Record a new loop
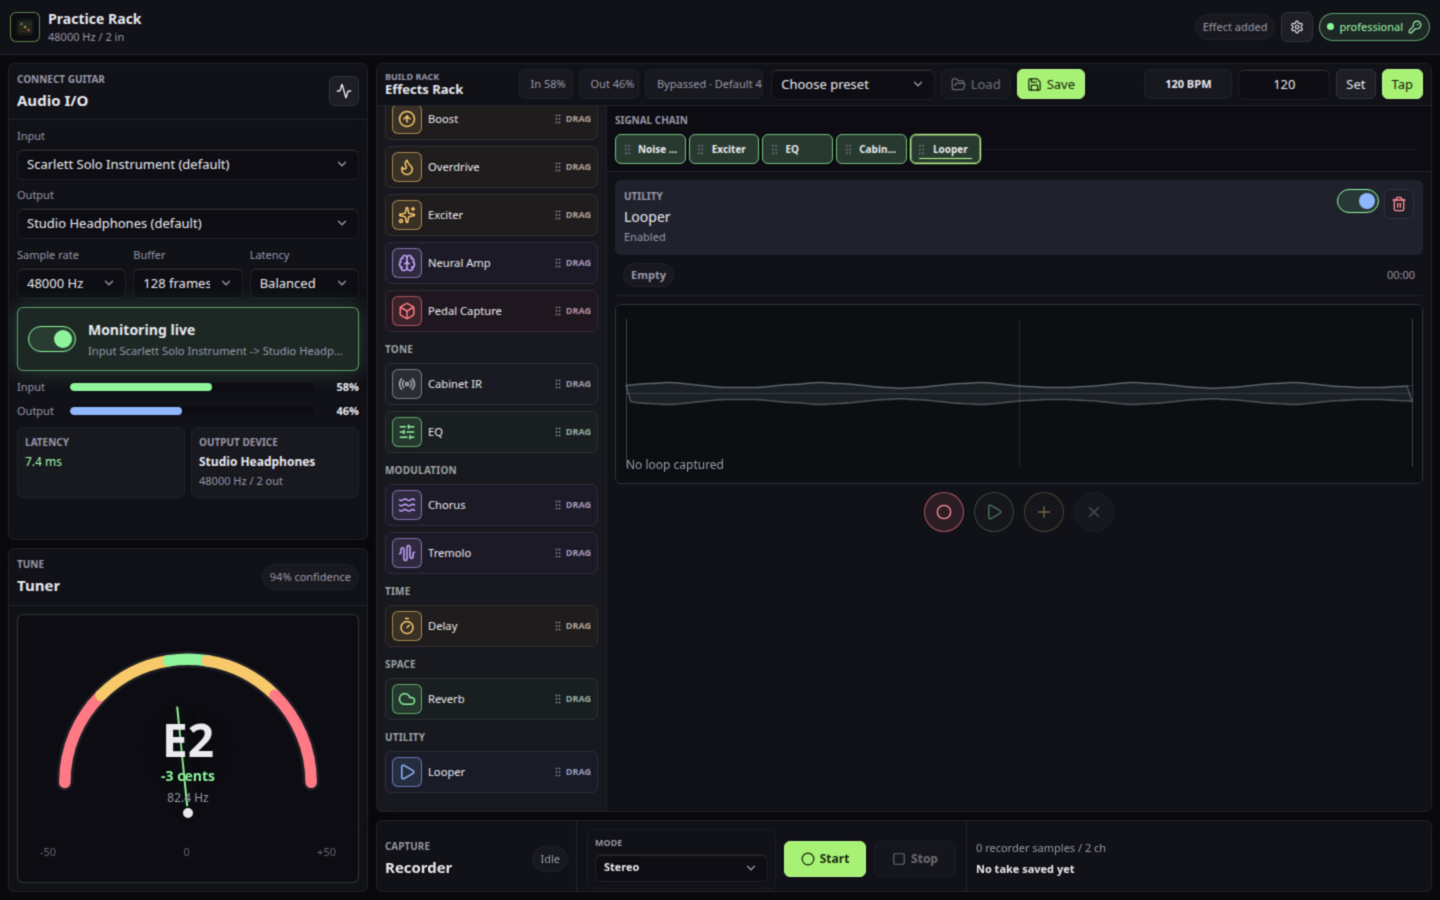The image size is (1440, 900). [x=943, y=512]
